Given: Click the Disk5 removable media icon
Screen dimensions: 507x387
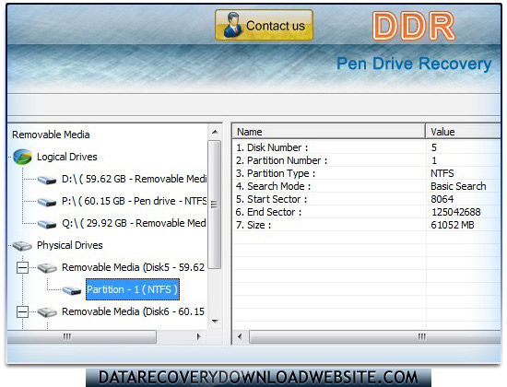Looking at the screenshot, I should (47, 268).
